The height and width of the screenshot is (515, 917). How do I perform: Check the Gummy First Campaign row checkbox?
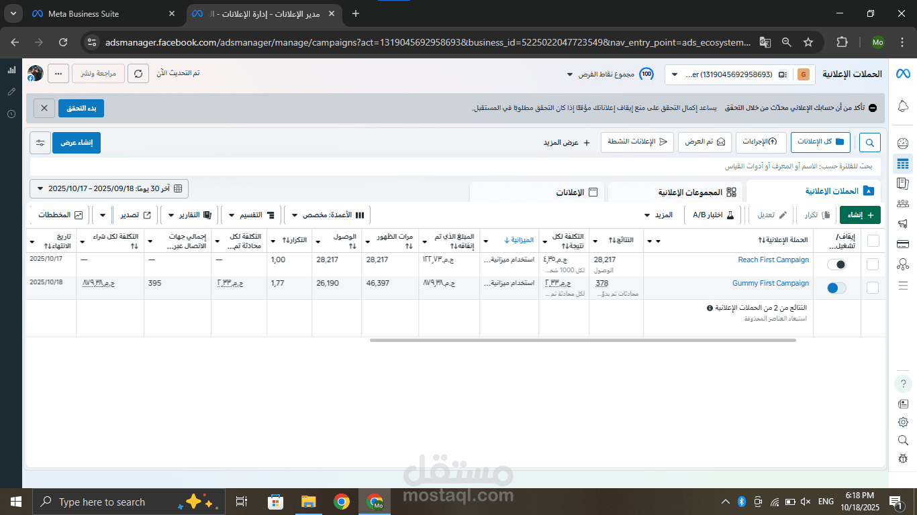873,288
